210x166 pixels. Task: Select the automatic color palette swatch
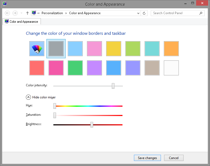pyautogui.click(x=37, y=49)
